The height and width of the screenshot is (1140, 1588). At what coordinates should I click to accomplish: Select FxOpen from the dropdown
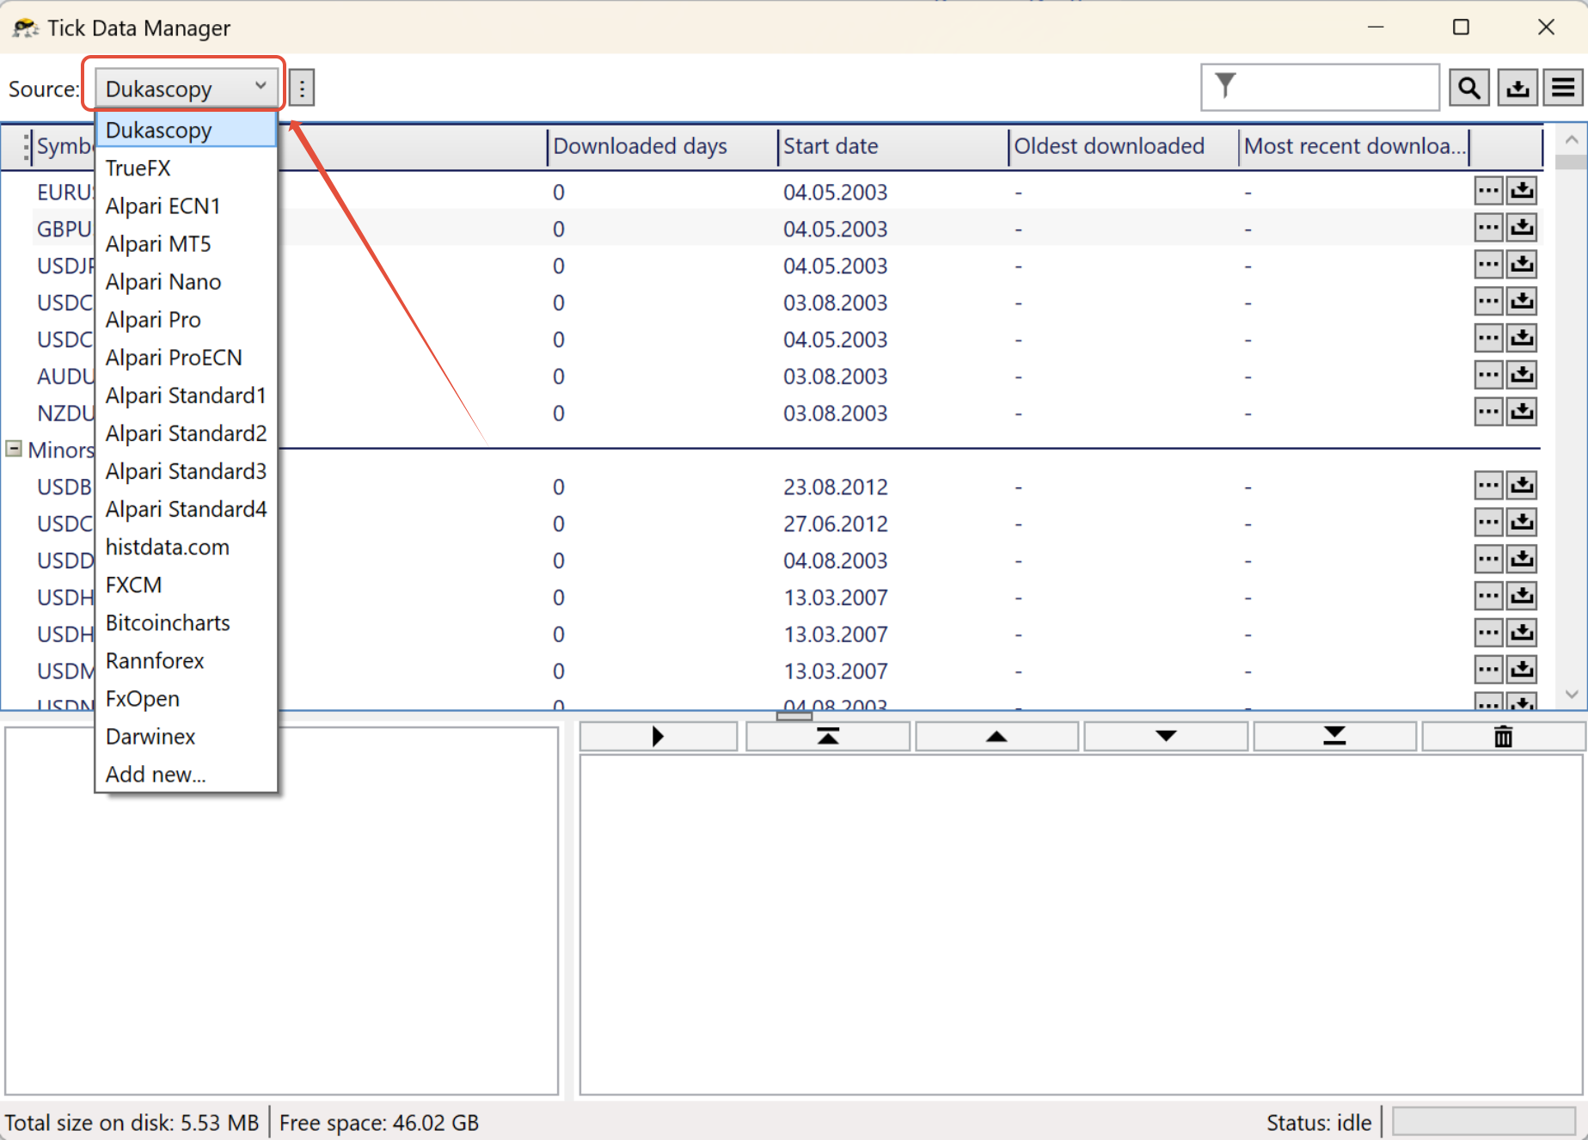click(x=187, y=698)
